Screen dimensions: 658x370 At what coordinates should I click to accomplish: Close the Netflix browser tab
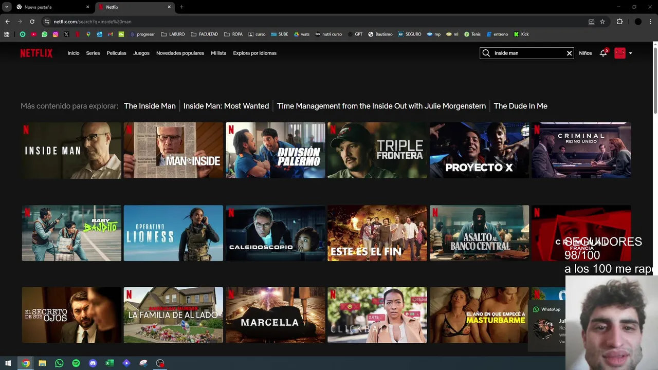169,7
